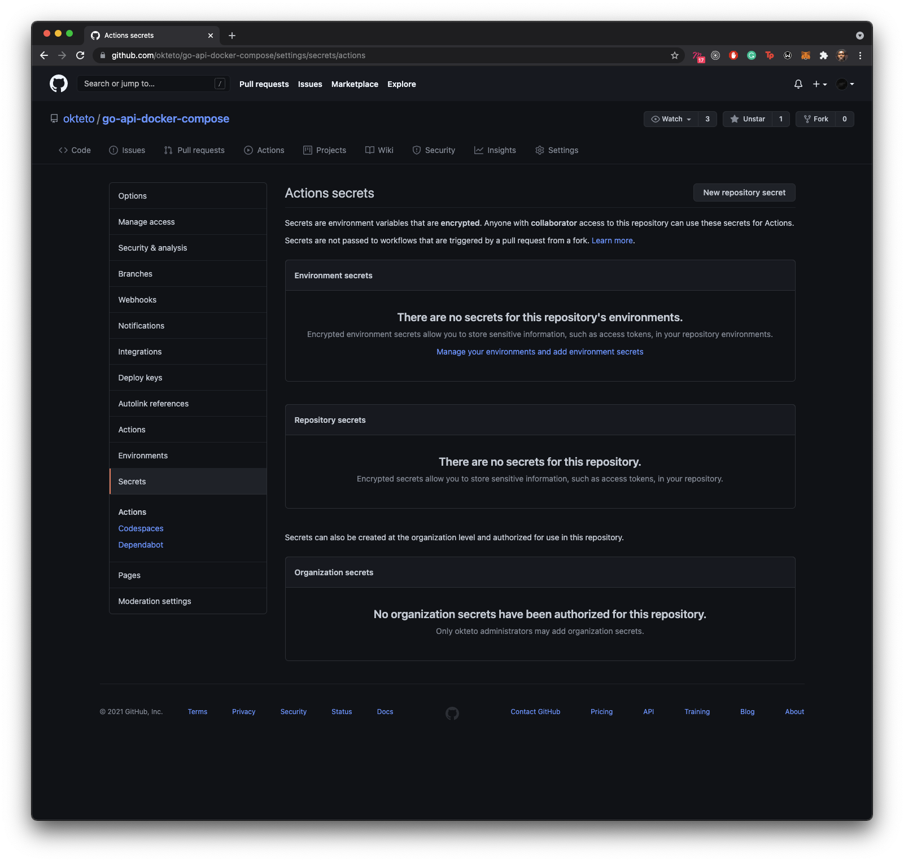904x862 pixels.
Task: Click the Tp extension icon
Action: coord(770,55)
